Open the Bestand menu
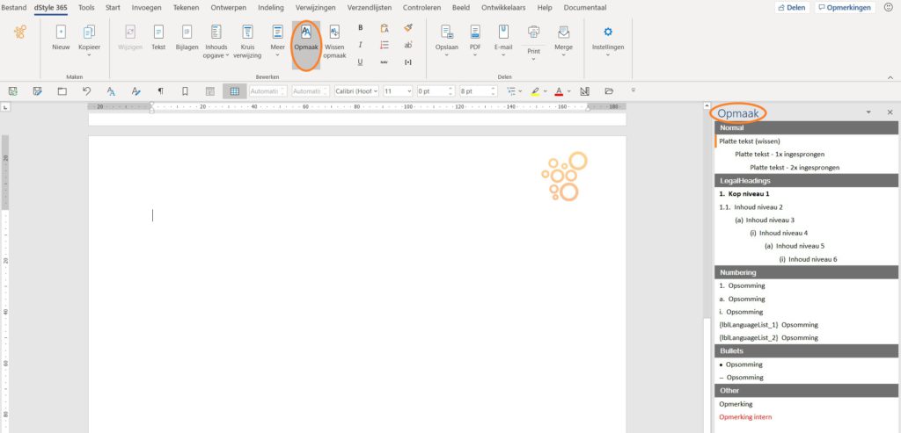Image resolution: width=901 pixels, height=433 pixels. coord(14,7)
